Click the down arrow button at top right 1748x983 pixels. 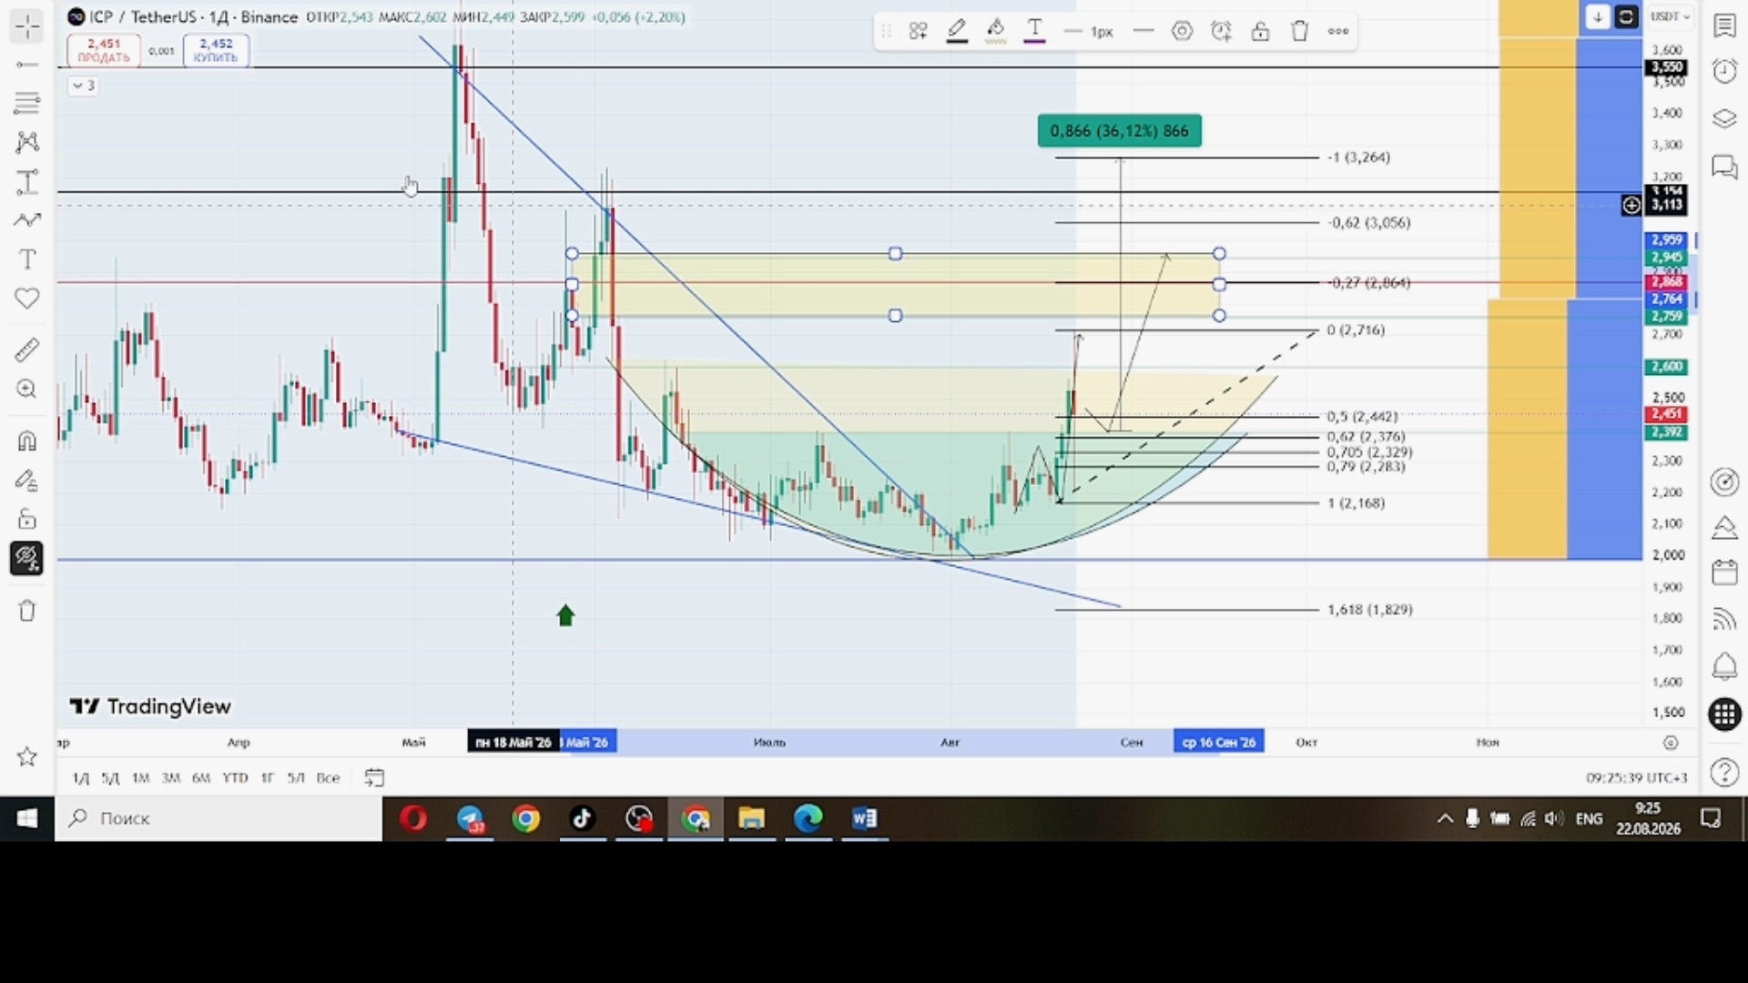tap(1598, 16)
